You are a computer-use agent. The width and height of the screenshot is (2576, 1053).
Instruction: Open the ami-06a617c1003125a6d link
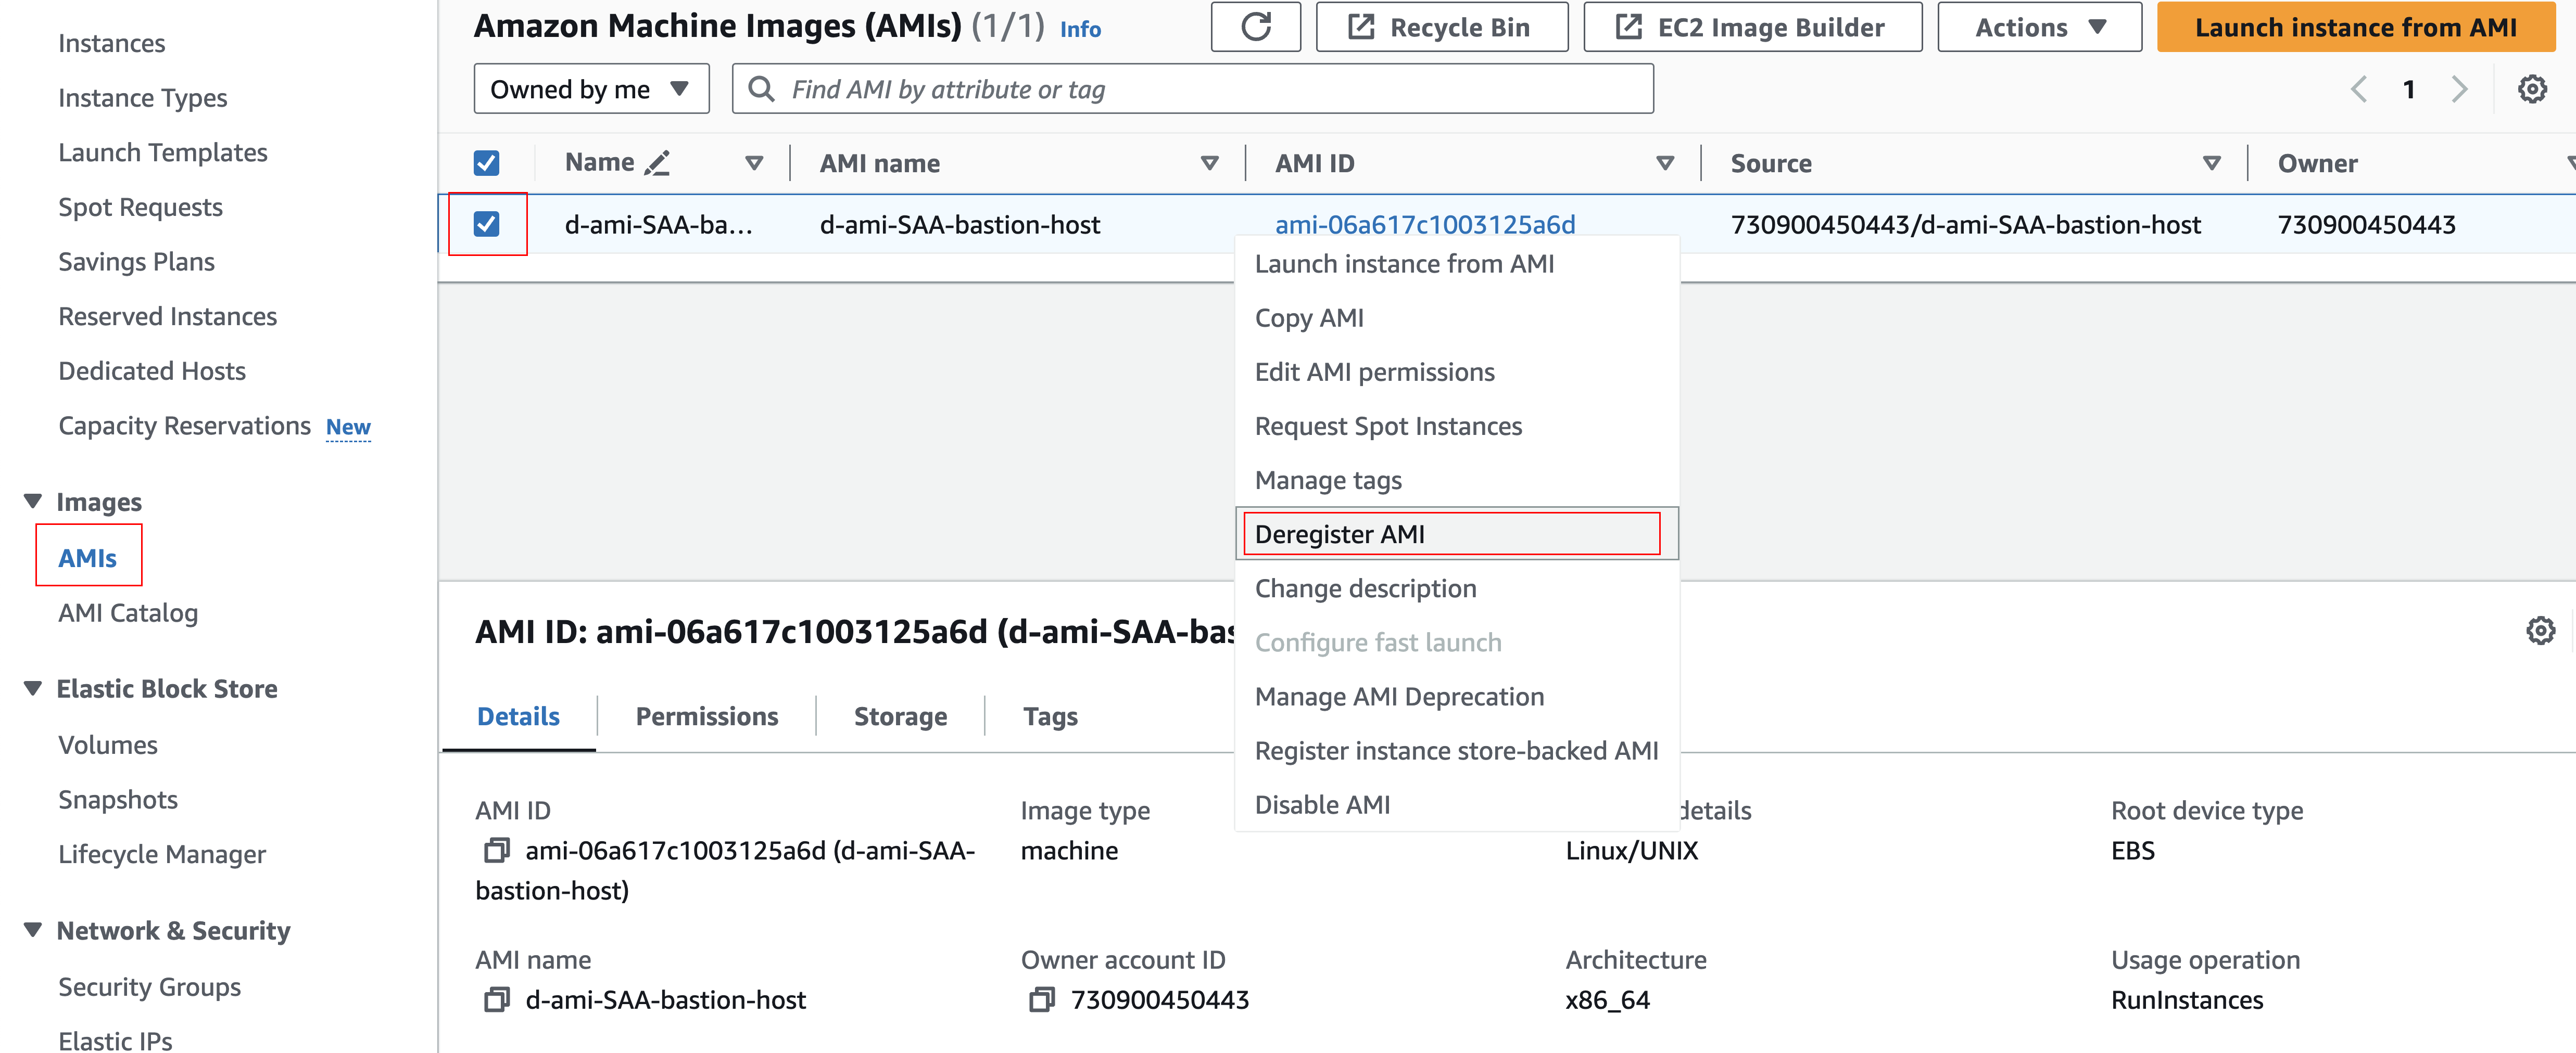click(1424, 224)
